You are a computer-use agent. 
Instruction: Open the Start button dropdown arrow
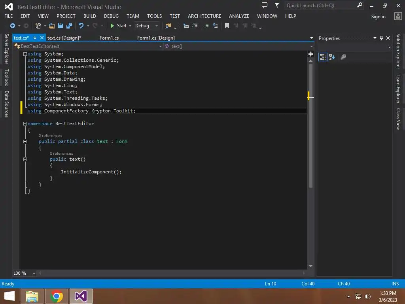click(x=130, y=26)
